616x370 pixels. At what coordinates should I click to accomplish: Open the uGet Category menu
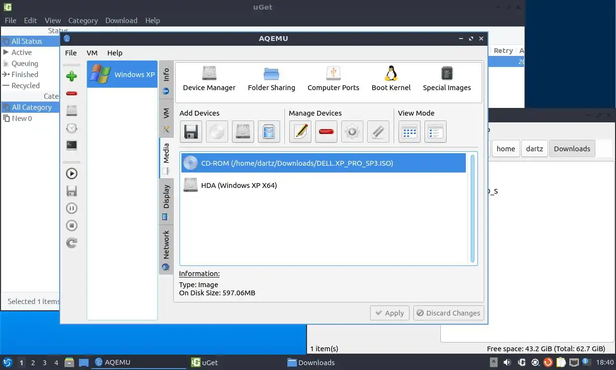[83, 20]
